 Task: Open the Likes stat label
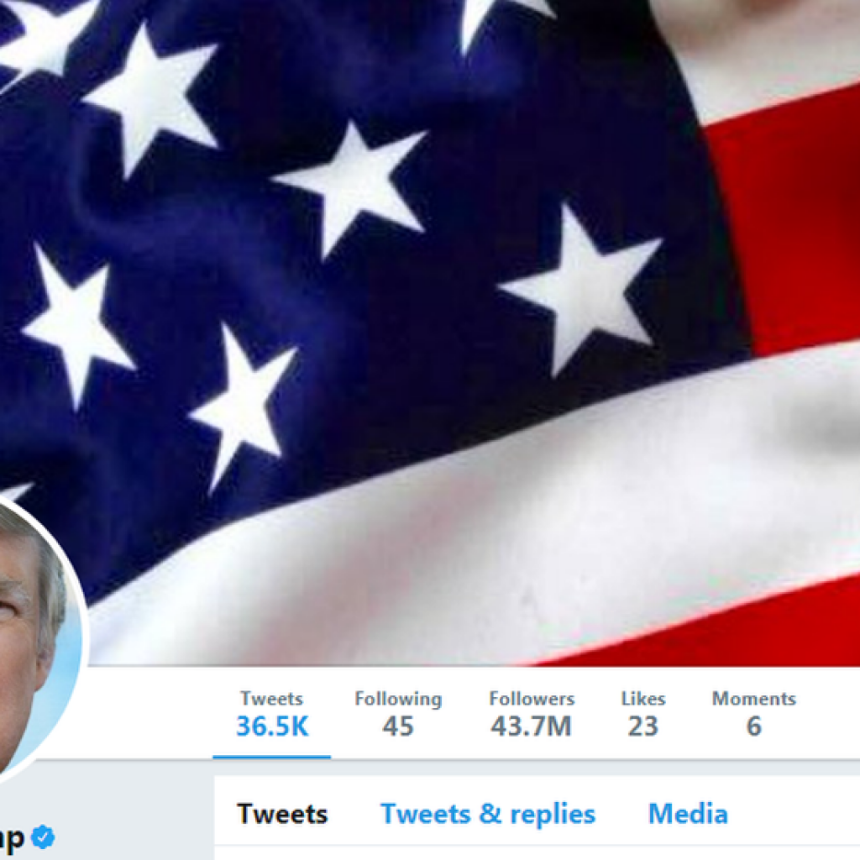click(x=642, y=699)
